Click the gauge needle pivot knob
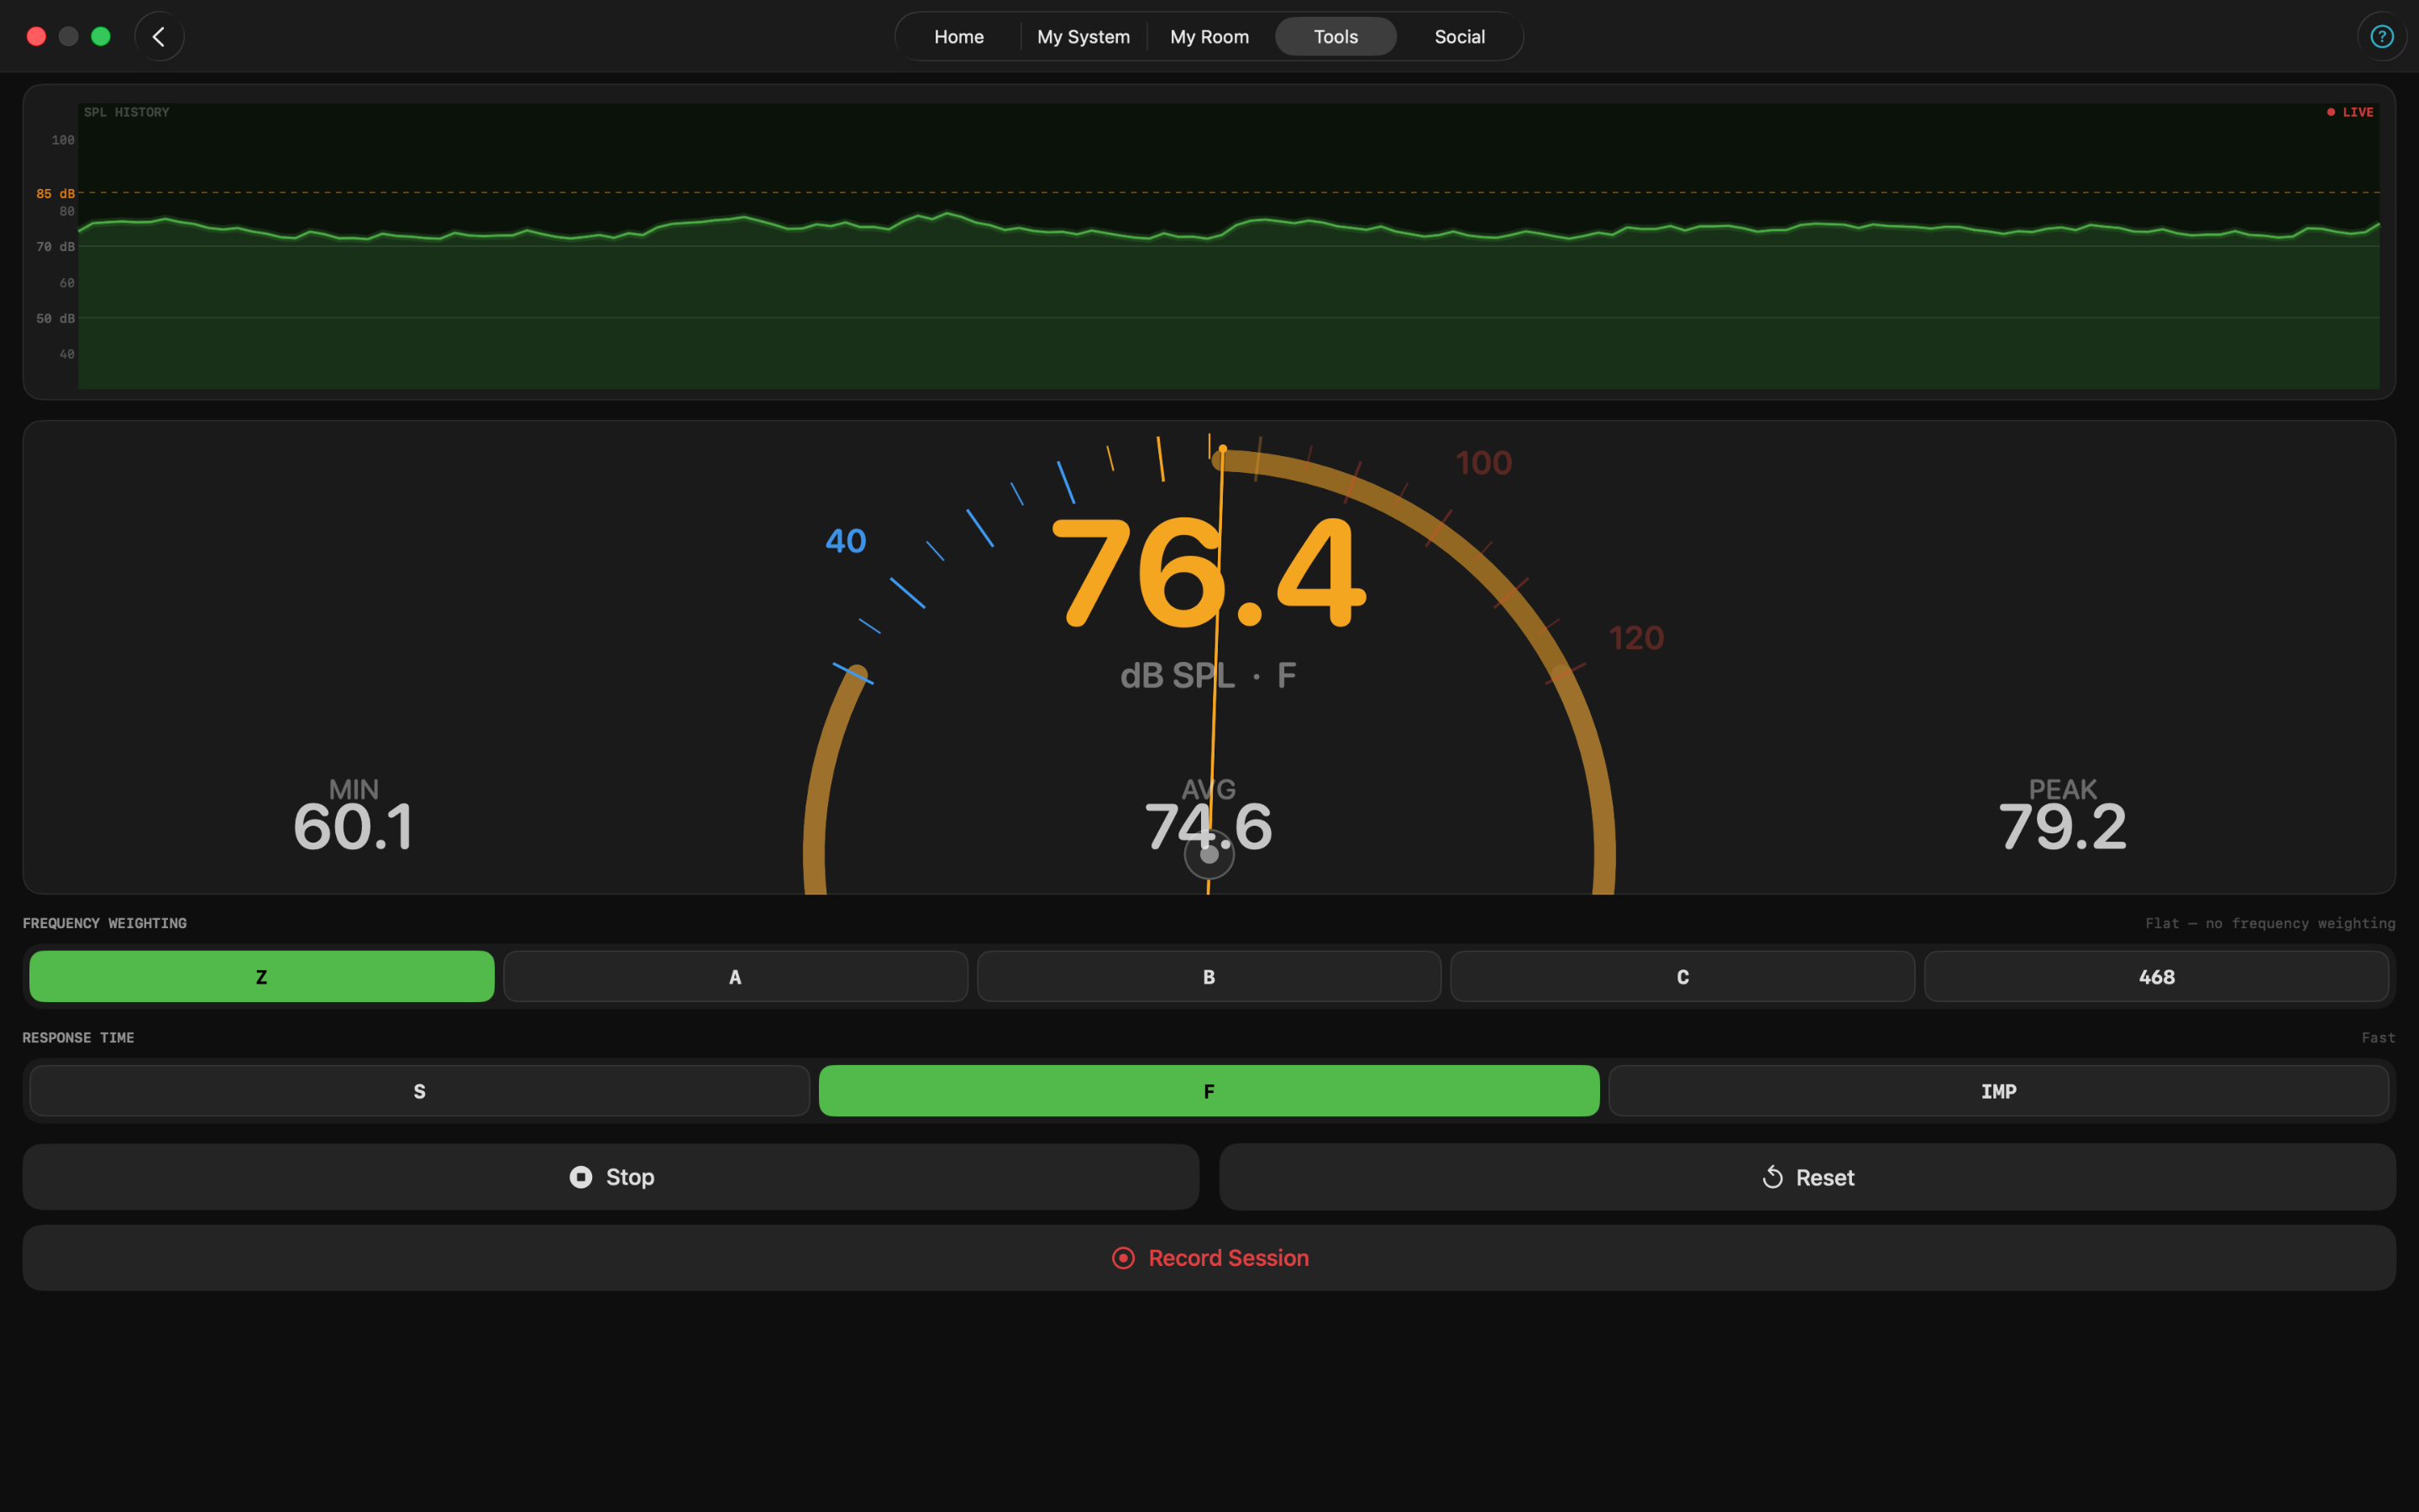This screenshot has width=2419, height=1512. point(1209,854)
